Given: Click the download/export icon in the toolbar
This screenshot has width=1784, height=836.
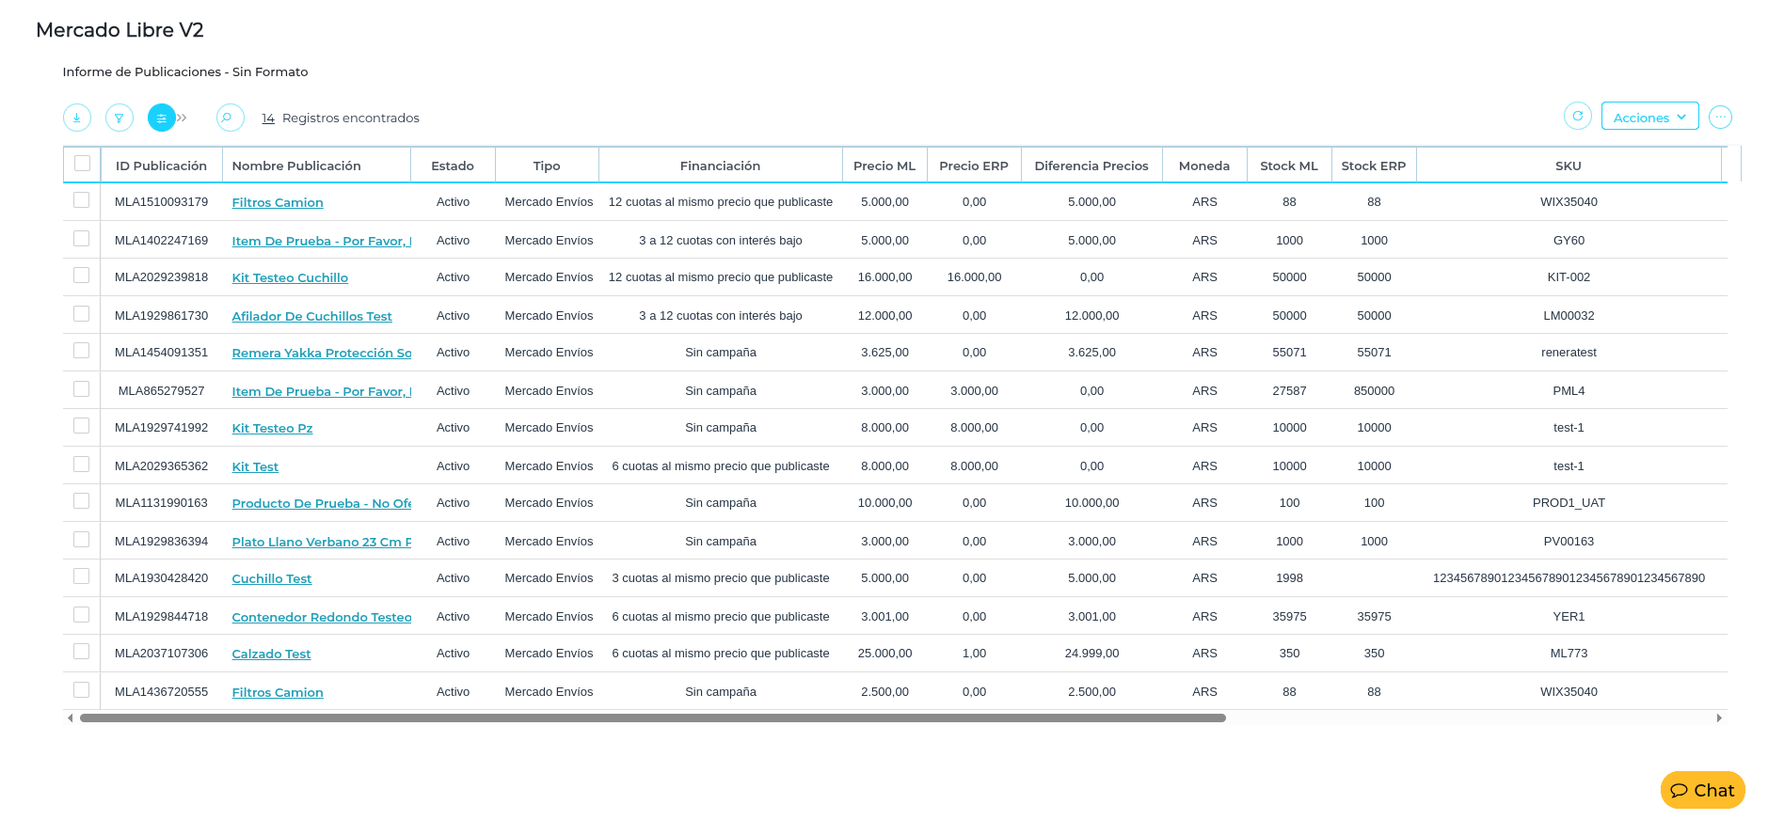Looking at the screenshot, I should 77,118.
